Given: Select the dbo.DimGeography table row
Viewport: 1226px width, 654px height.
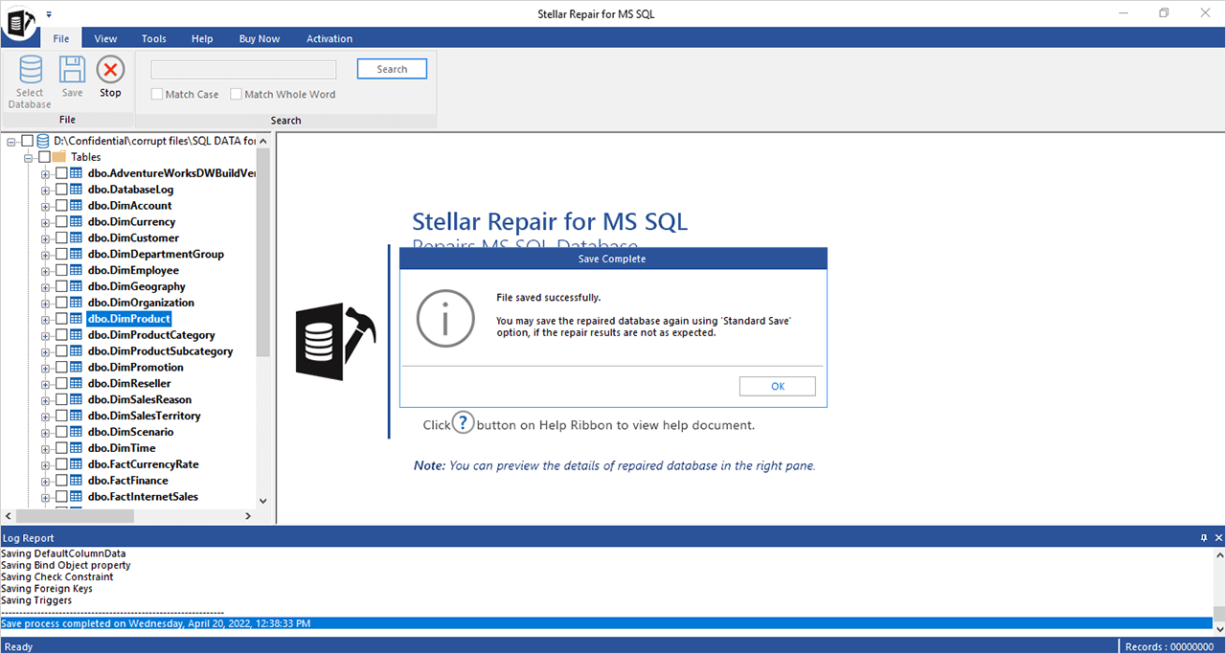Looking at the screenshot, I should pyautogui.click(x=136, y=286).
